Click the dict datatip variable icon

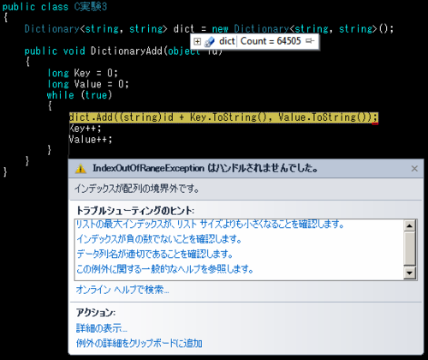pos(210,42)
